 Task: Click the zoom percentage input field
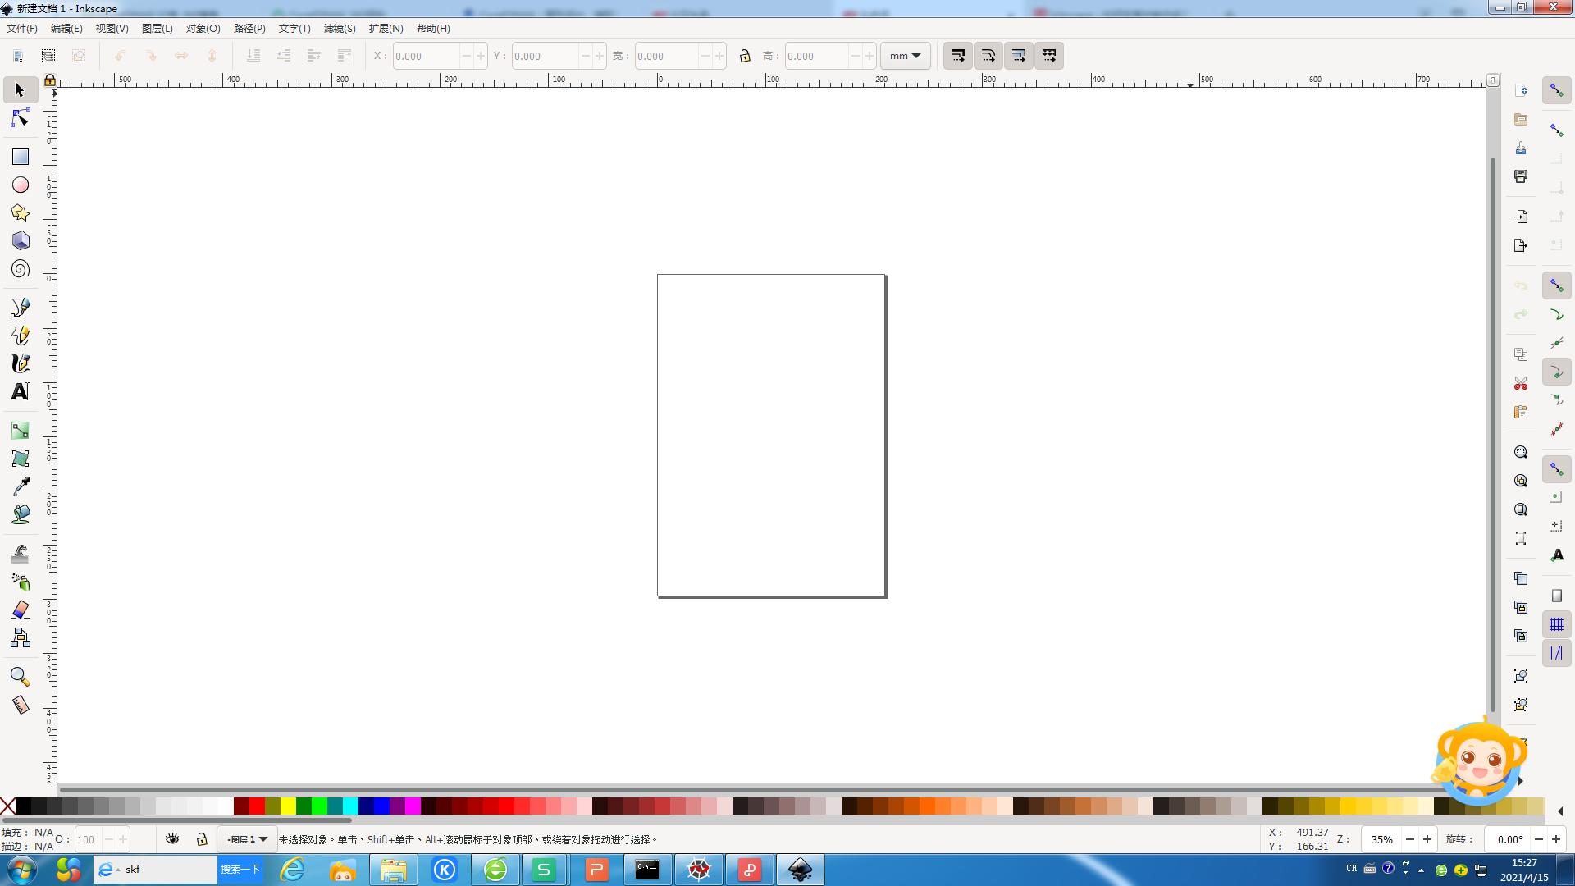pyautogui.click(x=1381, y=838)
